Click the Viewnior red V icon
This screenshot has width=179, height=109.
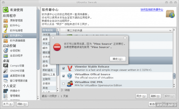(x=70, y=68)
